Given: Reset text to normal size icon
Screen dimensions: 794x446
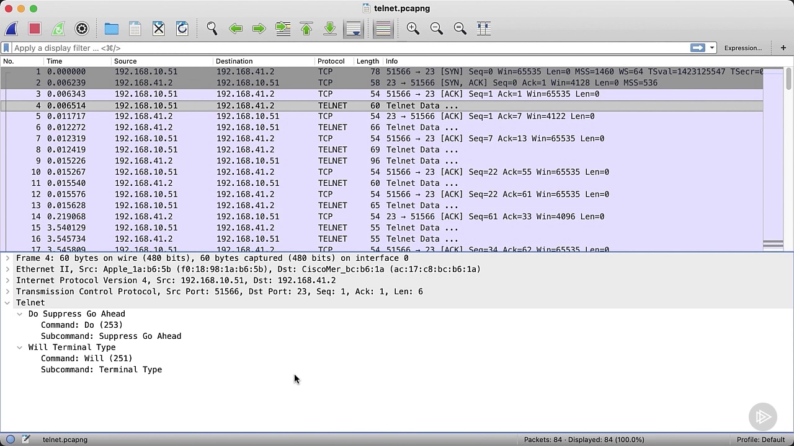Looking at the screenshot, I should (460, 28).
